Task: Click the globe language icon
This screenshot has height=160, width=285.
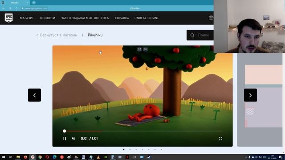Action: (211, 18)
